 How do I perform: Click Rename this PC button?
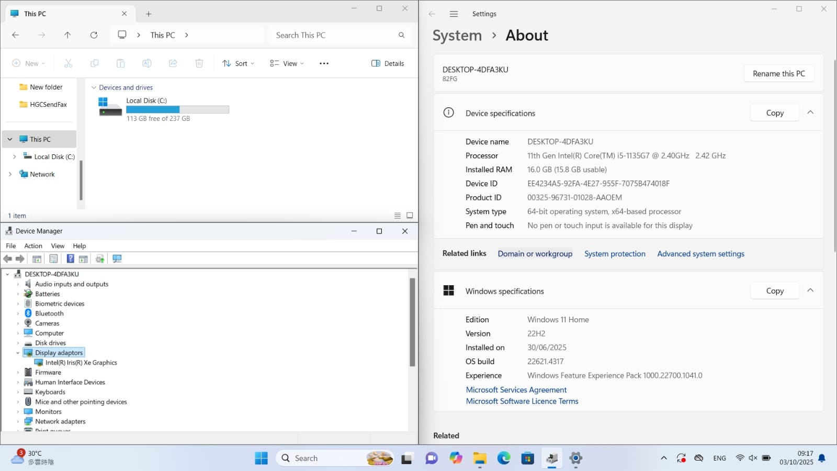(x=778, y=74)
